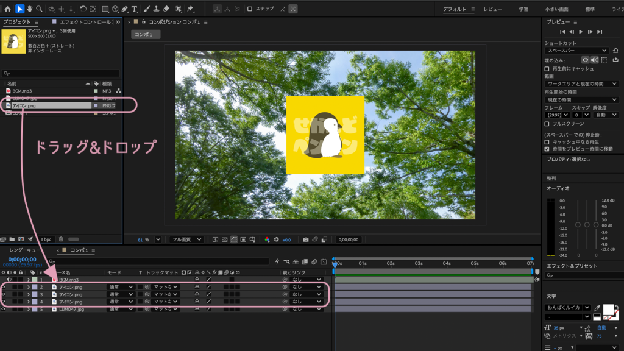Step forward one frame in Preview
Image resolution: width=624 pixels, height=351 pixels.
590,32
